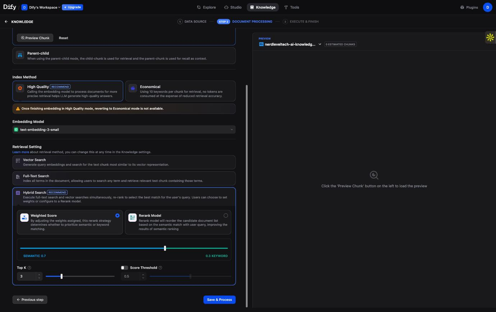Click the semantic-keyword weight slider handle
This screenshot has height=312, width=496.
click(x=165, y=248)
